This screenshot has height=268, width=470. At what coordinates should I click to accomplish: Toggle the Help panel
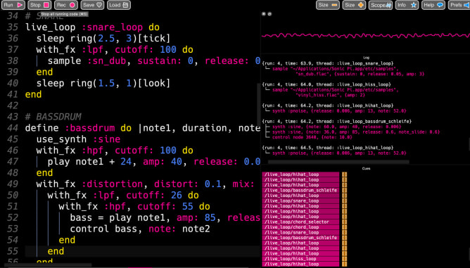pyautogui.click(x=433, y=5)
